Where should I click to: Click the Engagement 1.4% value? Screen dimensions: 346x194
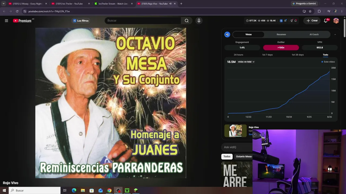[x=242, y=47]
